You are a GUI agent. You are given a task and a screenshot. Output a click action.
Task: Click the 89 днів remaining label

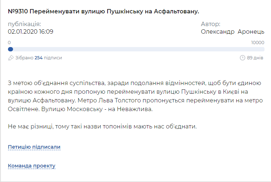click(255, 58)
